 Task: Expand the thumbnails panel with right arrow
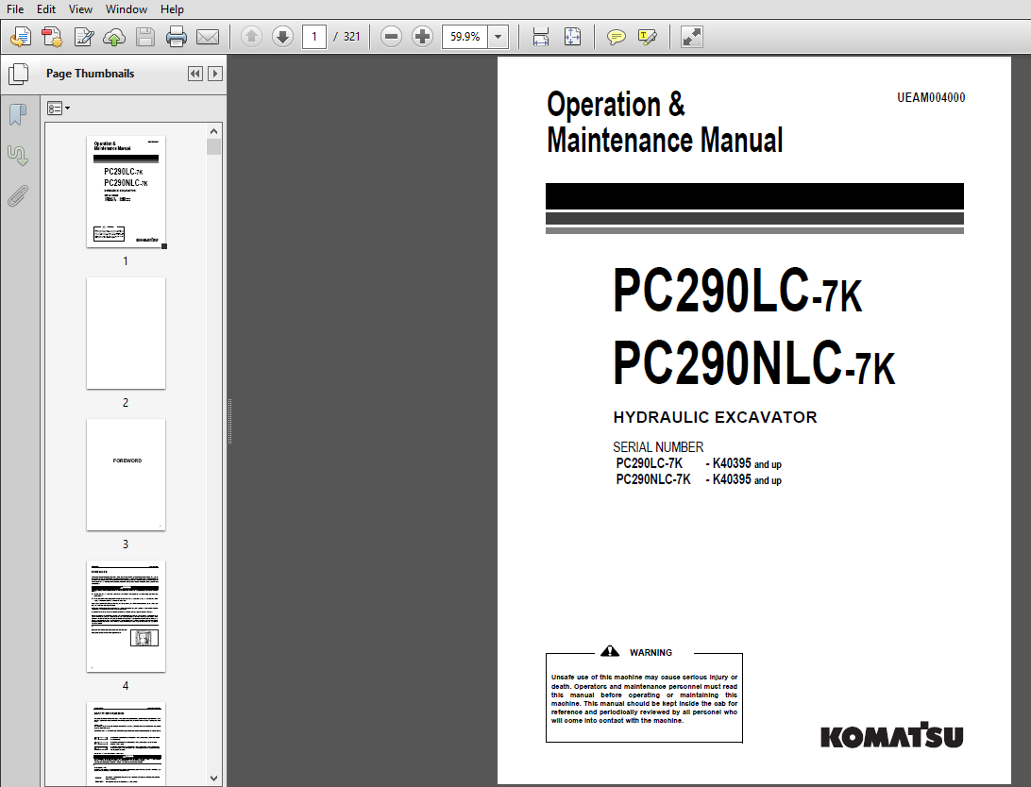pyautogui.click(x=215, y=74)
